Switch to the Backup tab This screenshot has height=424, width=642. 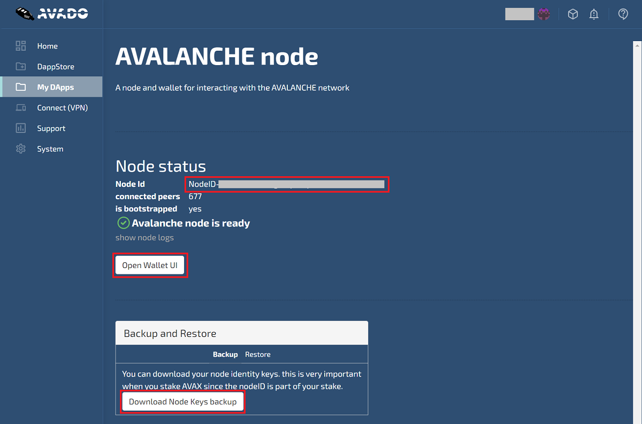(x=225, y=355)
